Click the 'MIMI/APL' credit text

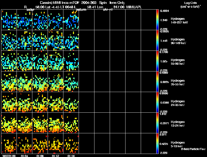click(x=134, y=7)
